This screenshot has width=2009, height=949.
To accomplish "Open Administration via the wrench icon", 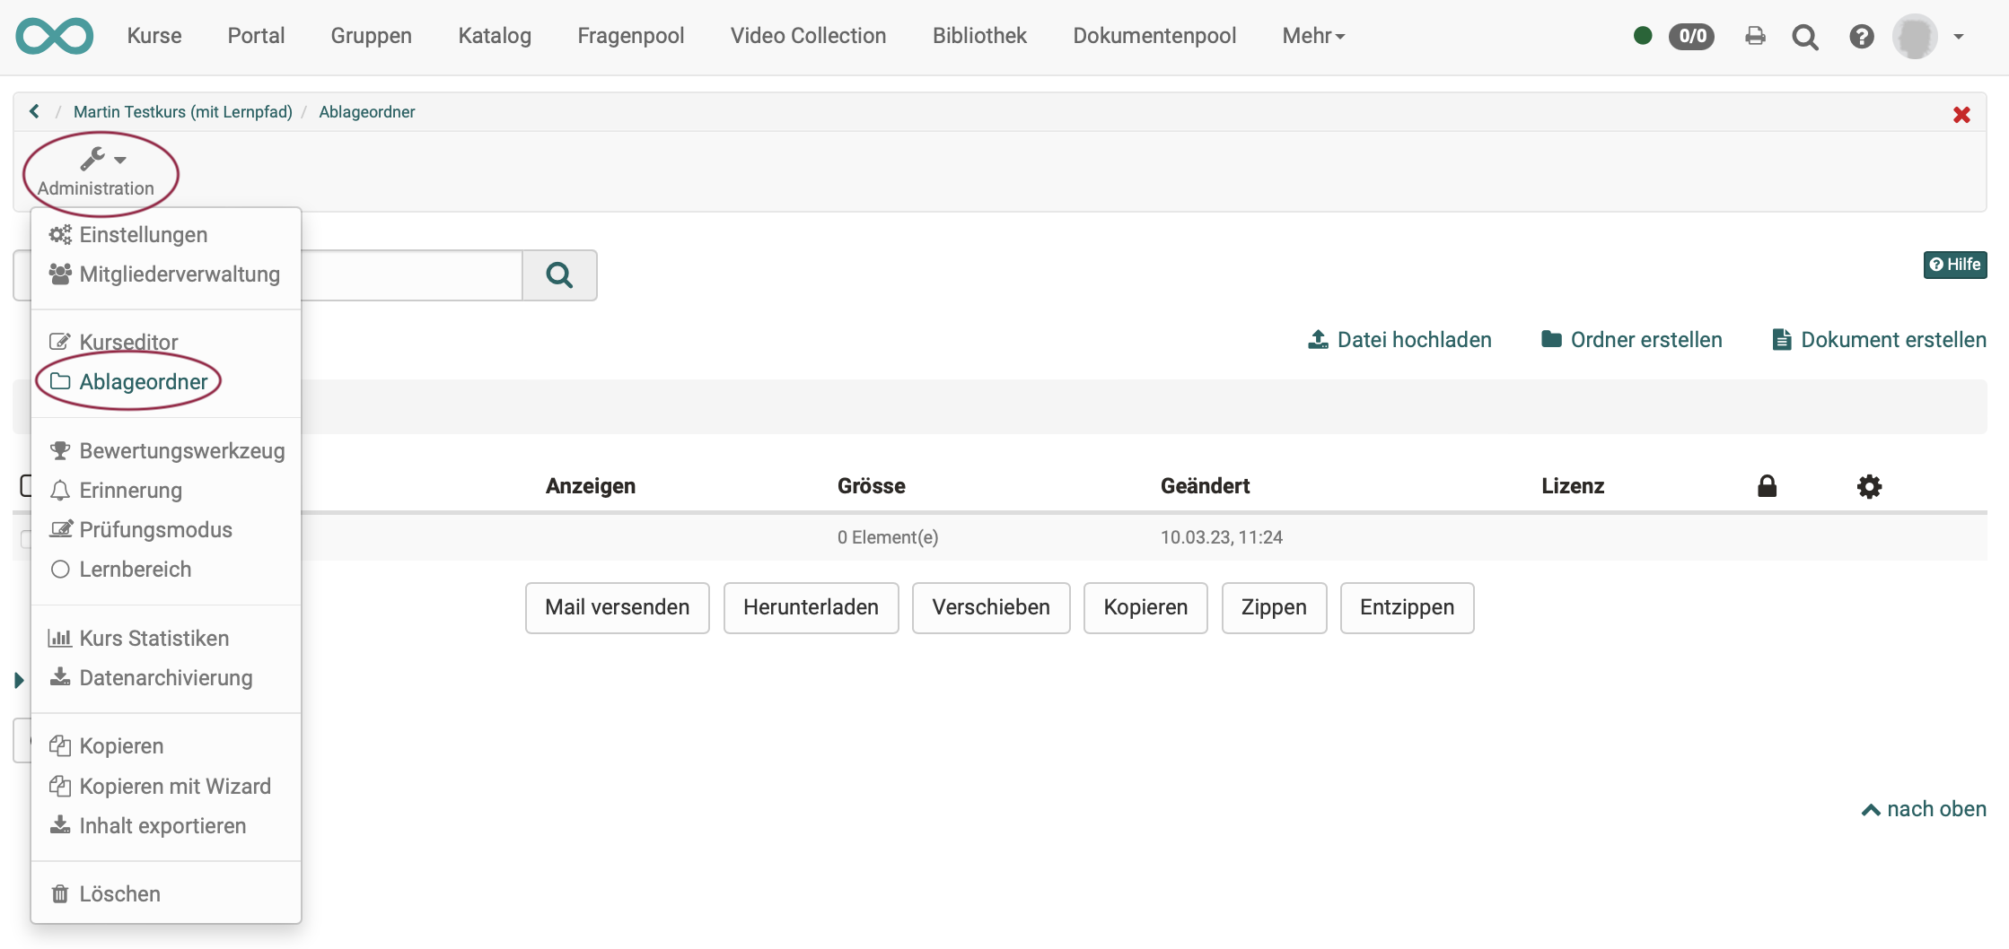I will 92,158.
